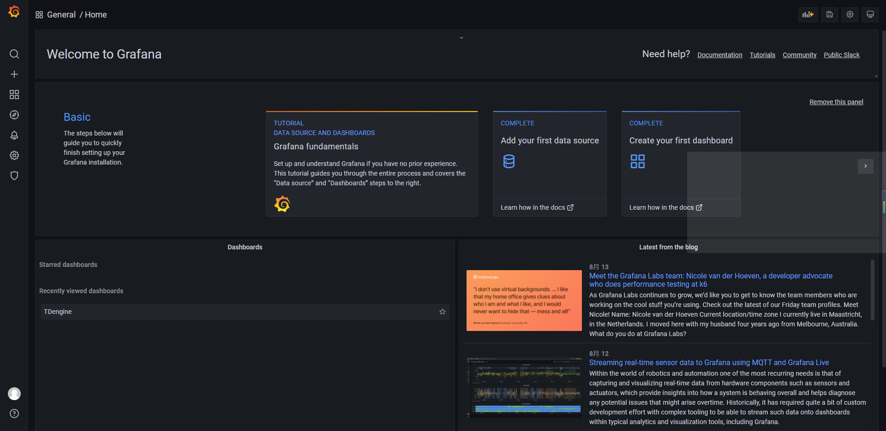
Task: Expand the welcome panel chevron at top
Action: coord(461,38)
